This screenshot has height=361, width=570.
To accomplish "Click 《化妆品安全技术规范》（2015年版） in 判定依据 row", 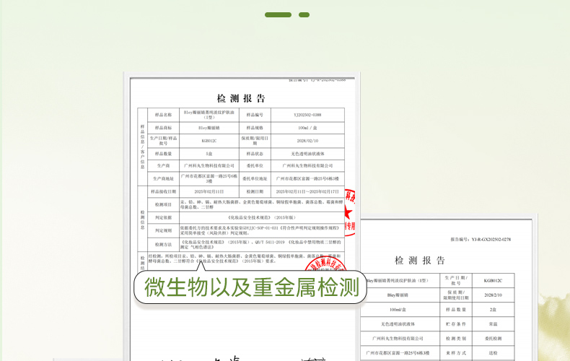I will coord(262,217).
